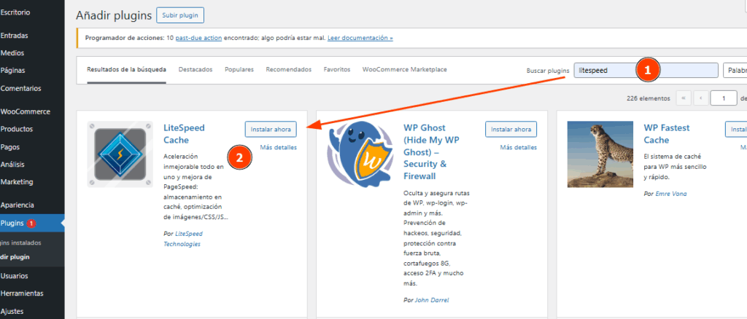Switch to the Populares tab

(x=239, y=69)
